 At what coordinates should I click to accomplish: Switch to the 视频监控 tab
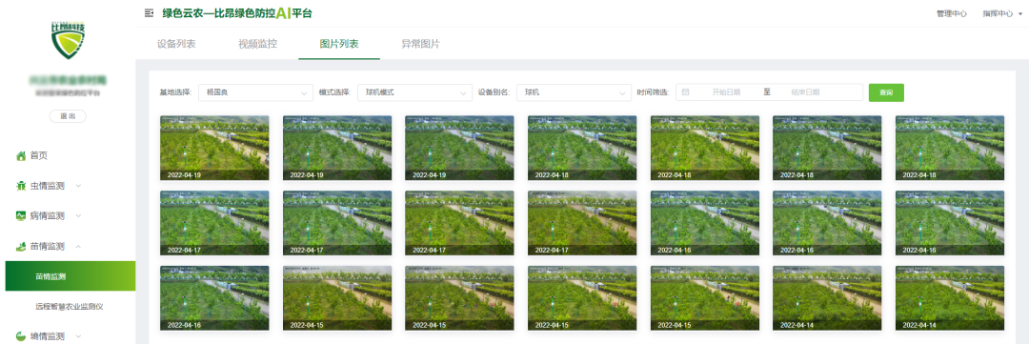pos(257,44)
